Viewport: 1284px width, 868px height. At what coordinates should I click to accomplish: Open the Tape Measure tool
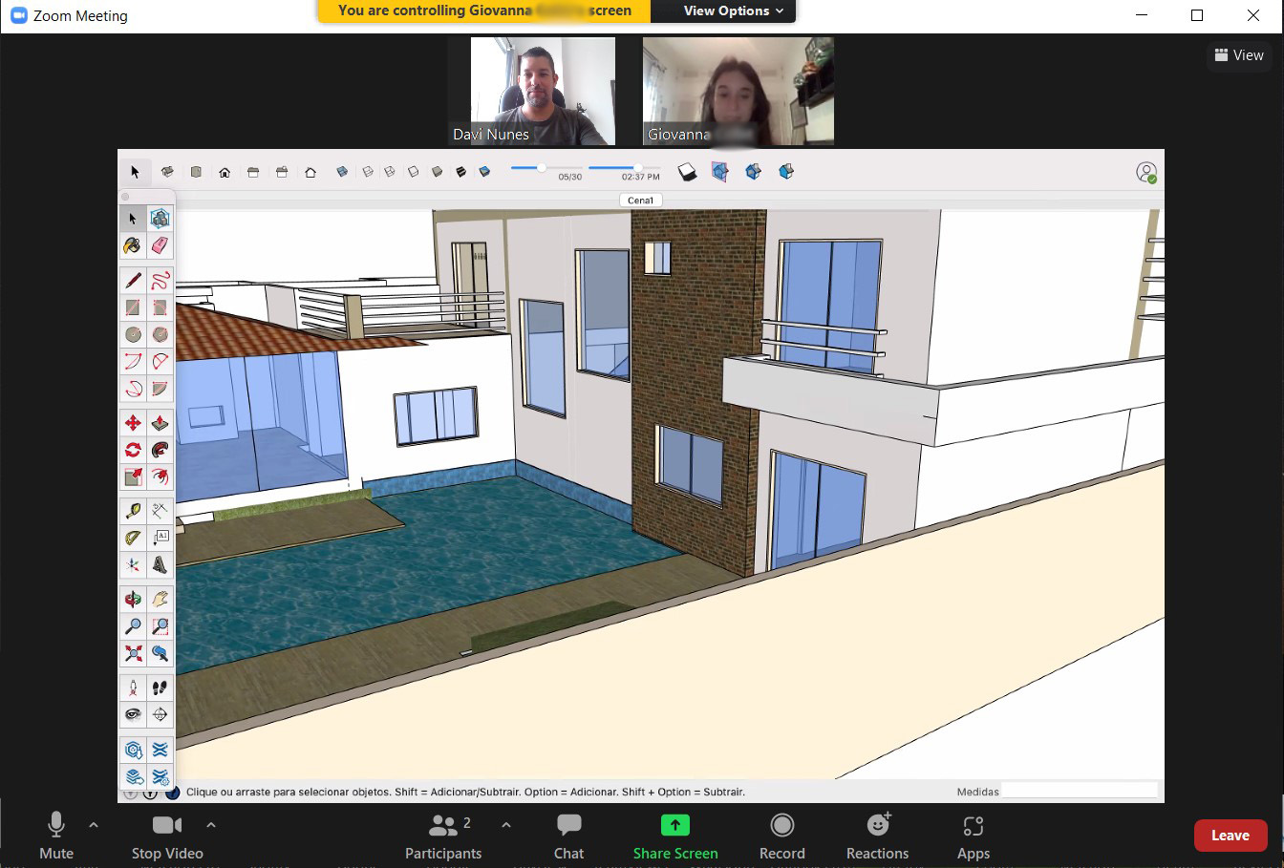point(133,510)
